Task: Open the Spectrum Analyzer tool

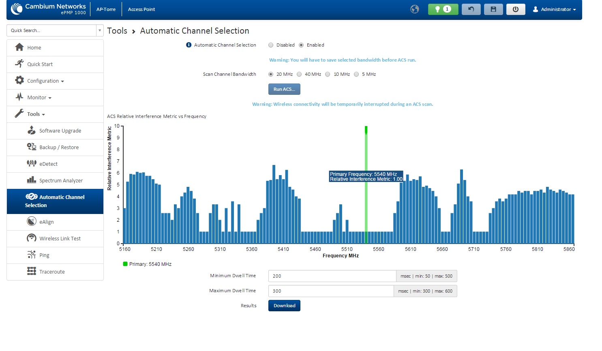Action: tap(55, 181)
